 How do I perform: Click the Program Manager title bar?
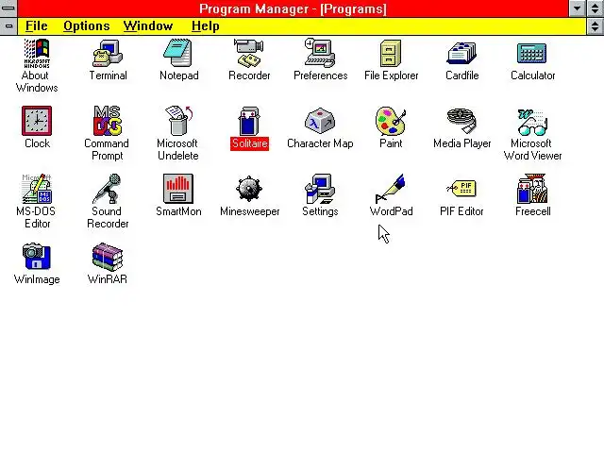click(x=293, y=8)
